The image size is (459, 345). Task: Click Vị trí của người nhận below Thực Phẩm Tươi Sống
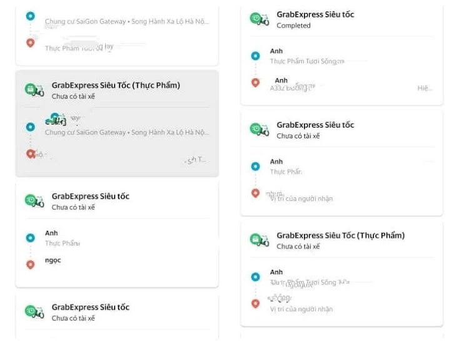[x=301, y=309]
